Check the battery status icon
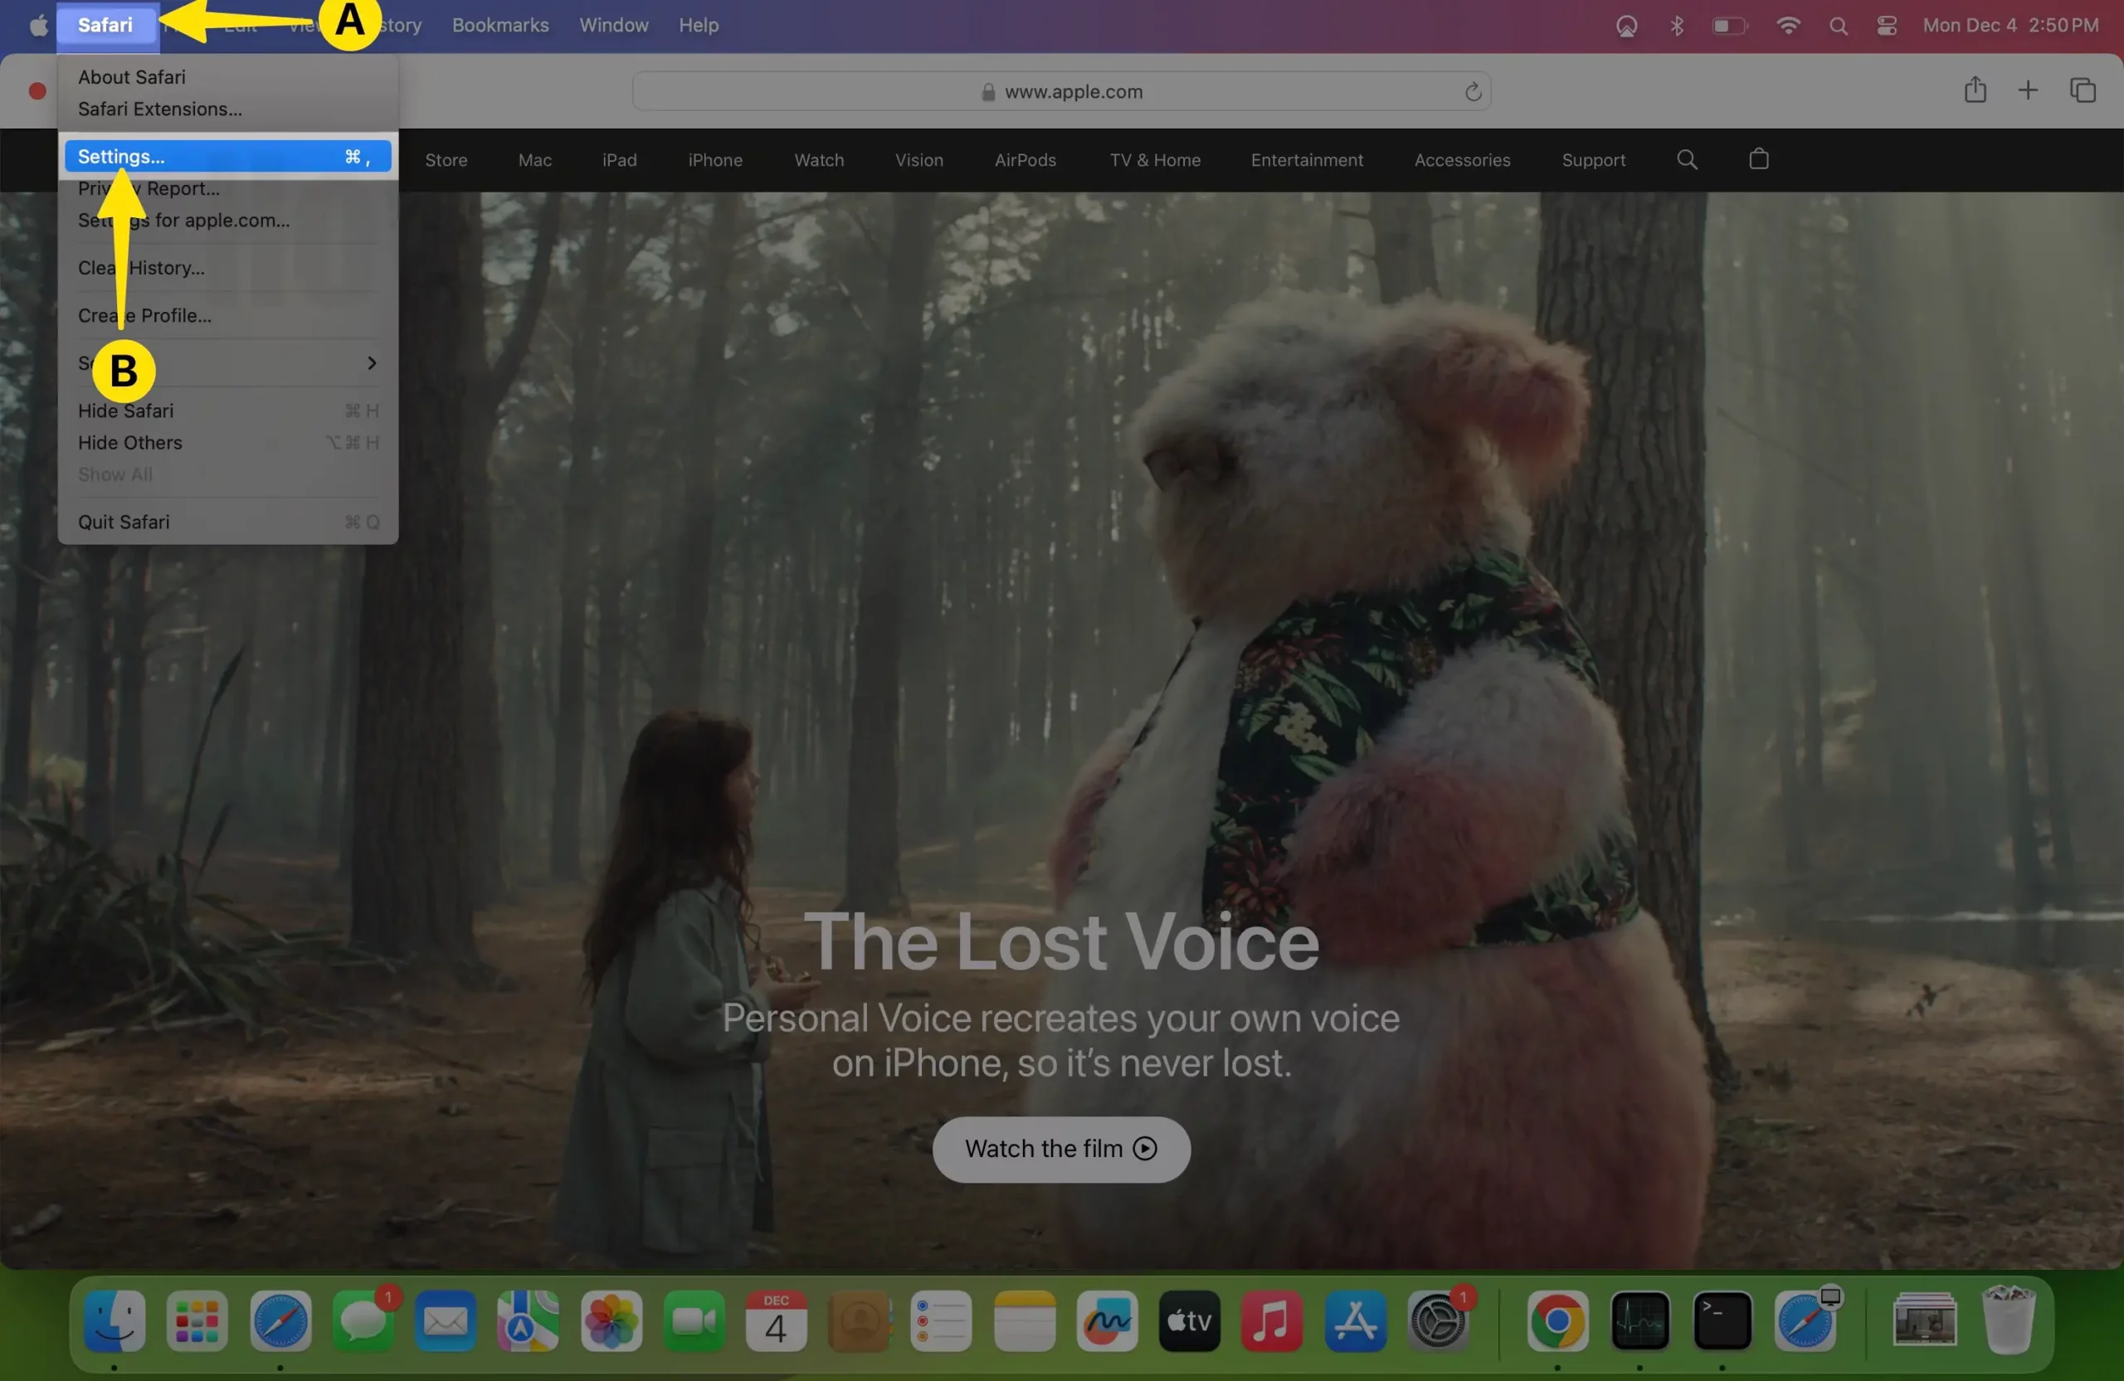Image resolution: width=2124 pixels, height=1381 pixels. pos(1728,26)
